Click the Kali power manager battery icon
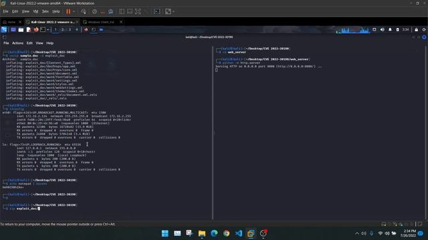Image resolution: width=428 pixels, height=240 pixels. coord(397,29)
